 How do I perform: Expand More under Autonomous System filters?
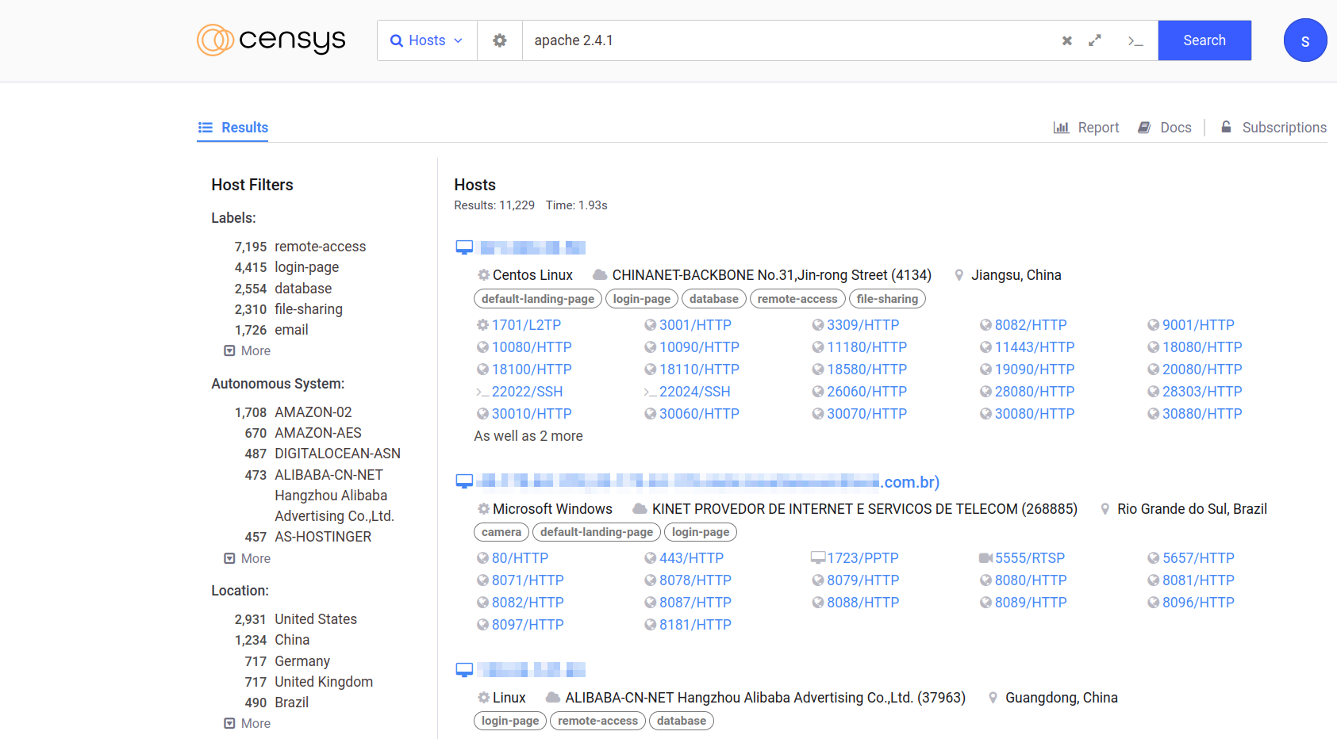click(248, 558)
